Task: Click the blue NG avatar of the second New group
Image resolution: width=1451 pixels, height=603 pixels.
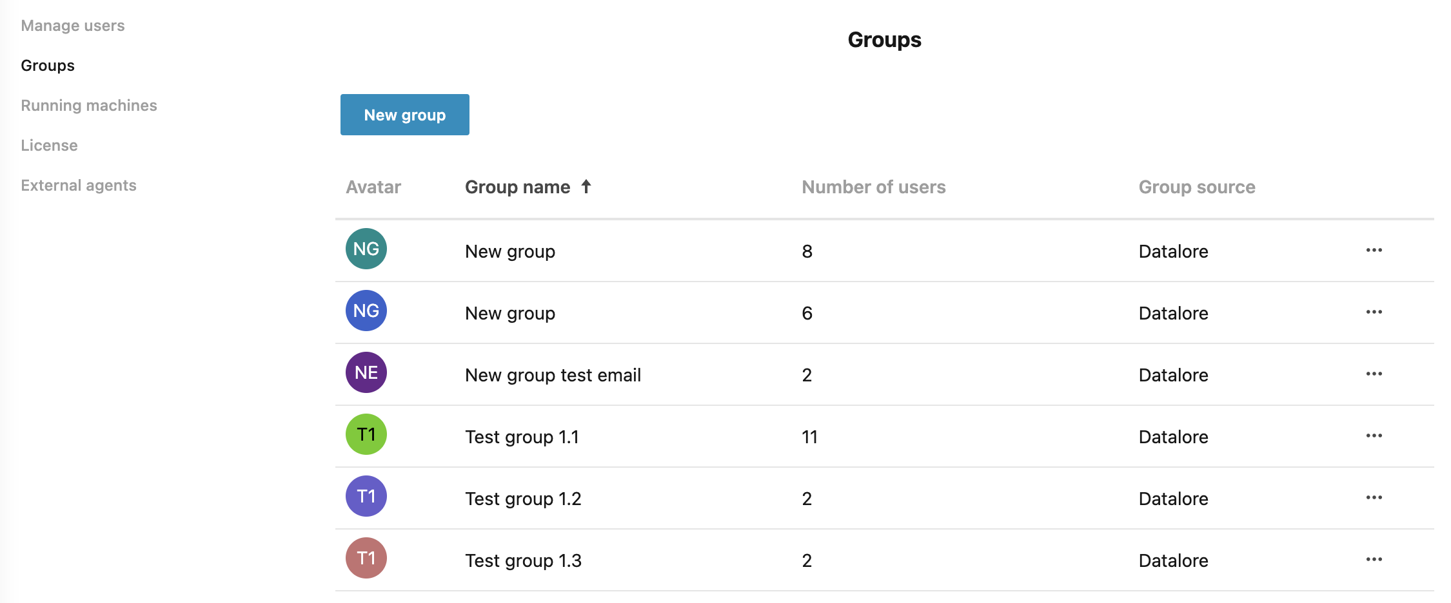Action: (x=366, y=311)
